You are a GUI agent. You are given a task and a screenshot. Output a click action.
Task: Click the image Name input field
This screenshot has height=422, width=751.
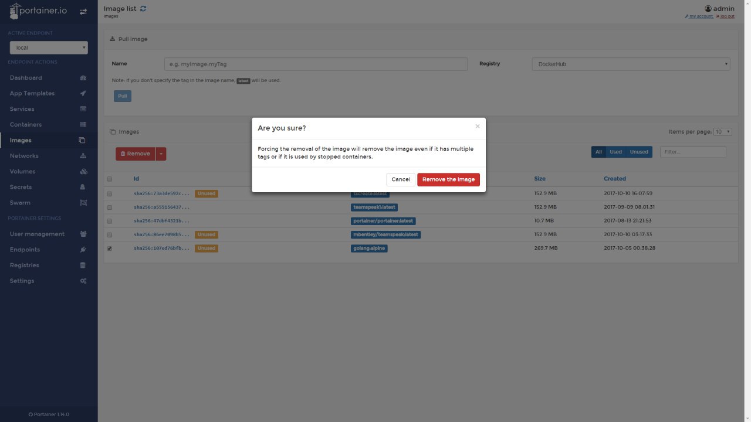click(x=316, y=64)
